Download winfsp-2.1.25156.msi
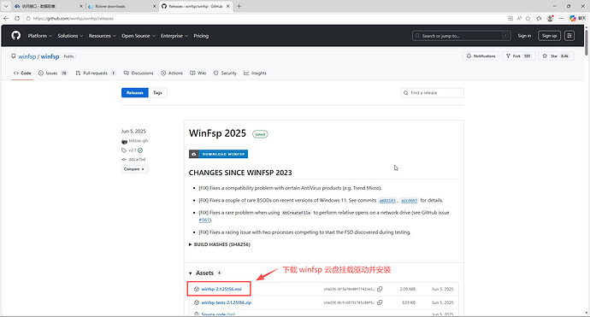590x317 pixels. 221,289
